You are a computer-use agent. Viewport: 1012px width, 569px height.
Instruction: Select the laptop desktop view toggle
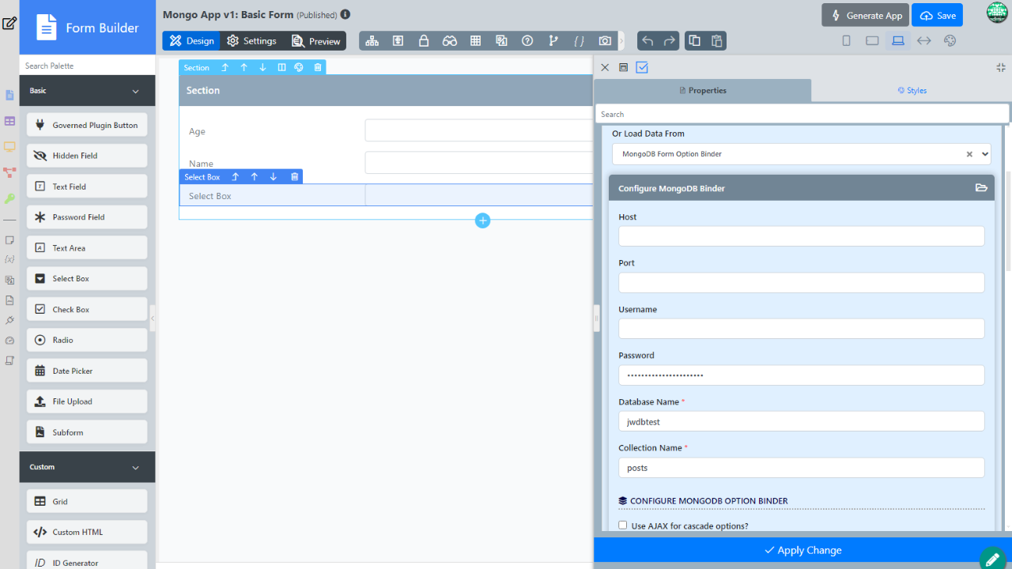tap(898, 41)
